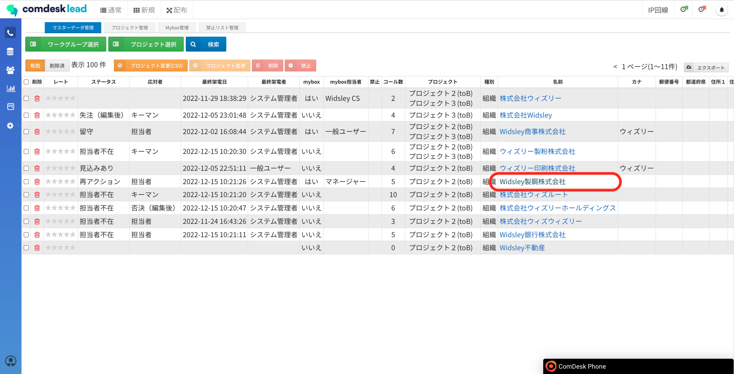The height and width of the screenshot is (374, 734).
Task: Click the エクスポート button
Action: (706, 68)
